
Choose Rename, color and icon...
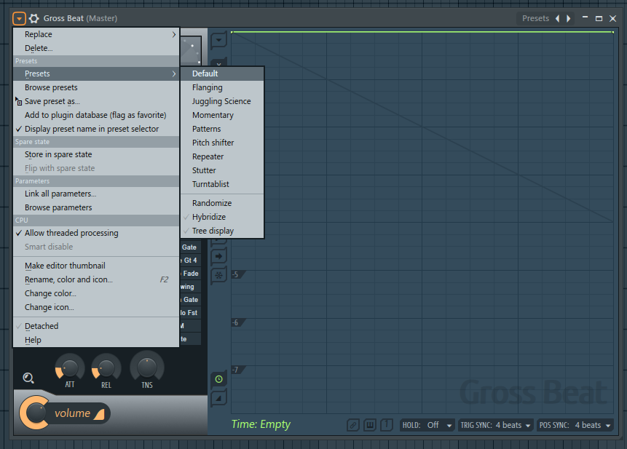[x=96, y=279]
